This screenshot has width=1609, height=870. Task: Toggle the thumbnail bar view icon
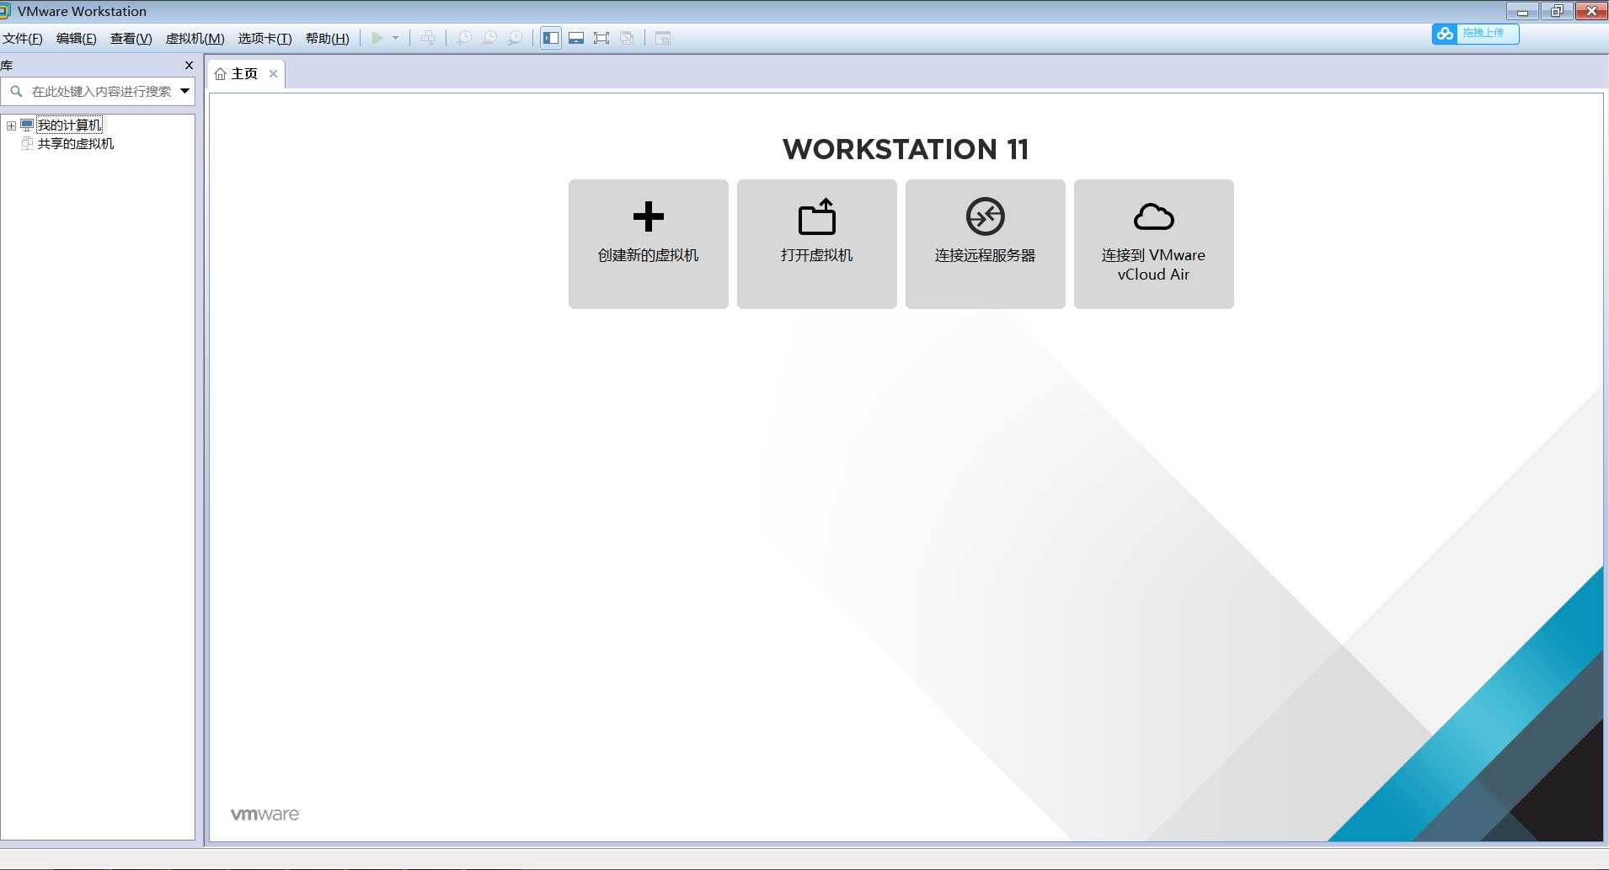coord(576,38)
